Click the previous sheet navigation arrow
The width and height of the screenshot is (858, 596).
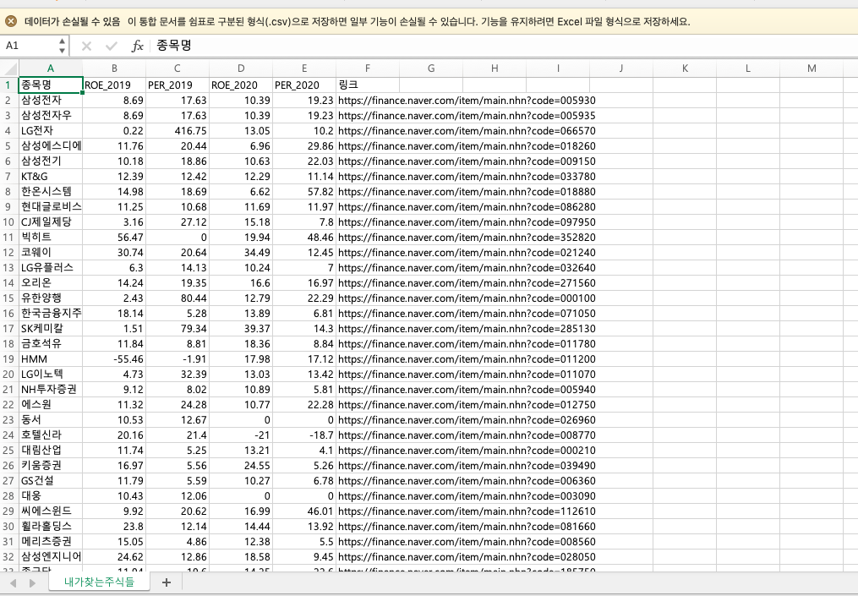[14, 582]
